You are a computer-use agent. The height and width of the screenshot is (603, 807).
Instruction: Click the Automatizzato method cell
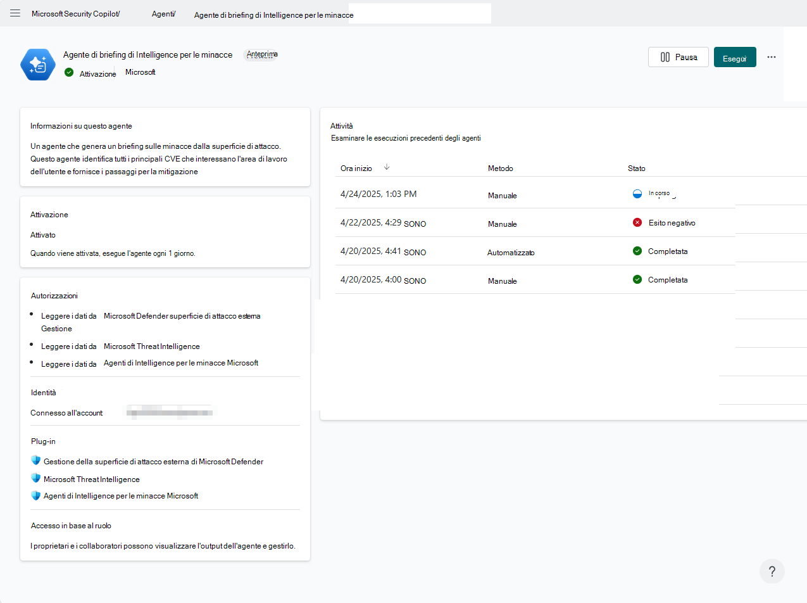coord(511,252)
